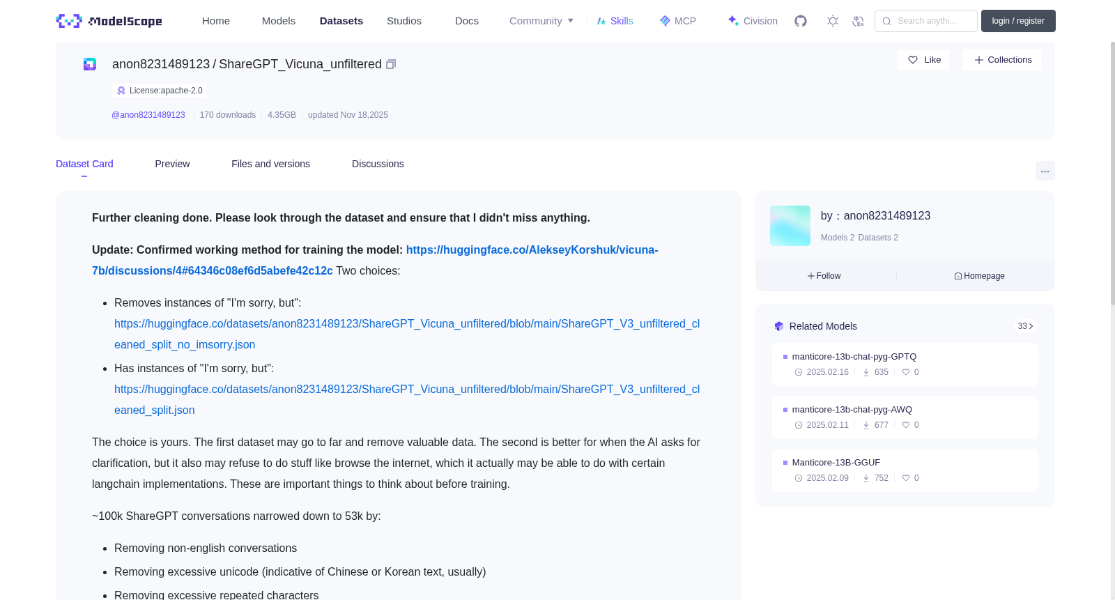Follow anon8231489123
The height and width of the screenshot is (600, 1115).
(824, 276)
